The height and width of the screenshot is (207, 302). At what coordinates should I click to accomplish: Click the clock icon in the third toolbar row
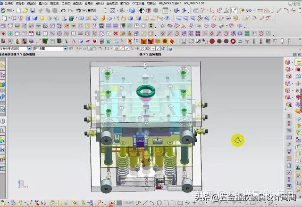click(136, 26)
